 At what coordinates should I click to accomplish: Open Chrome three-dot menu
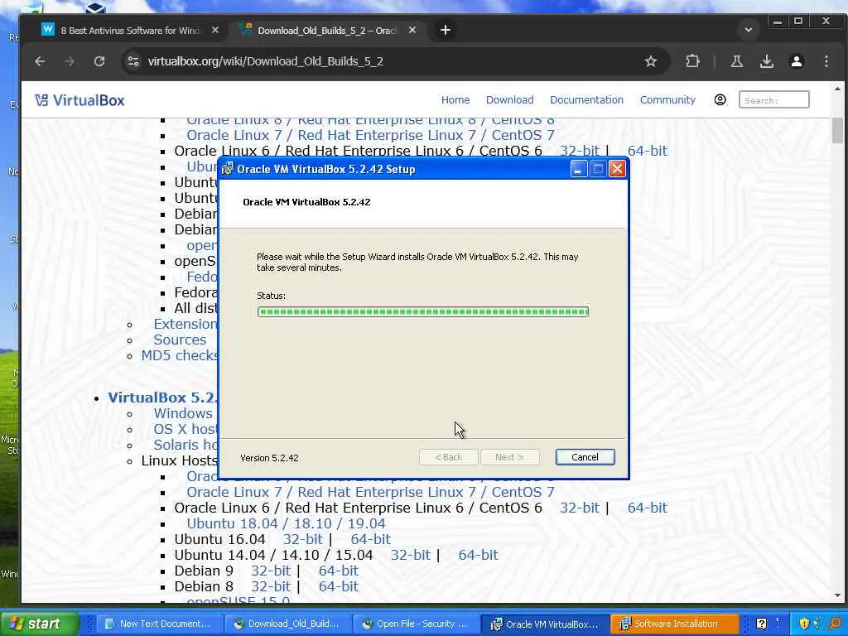826,61
